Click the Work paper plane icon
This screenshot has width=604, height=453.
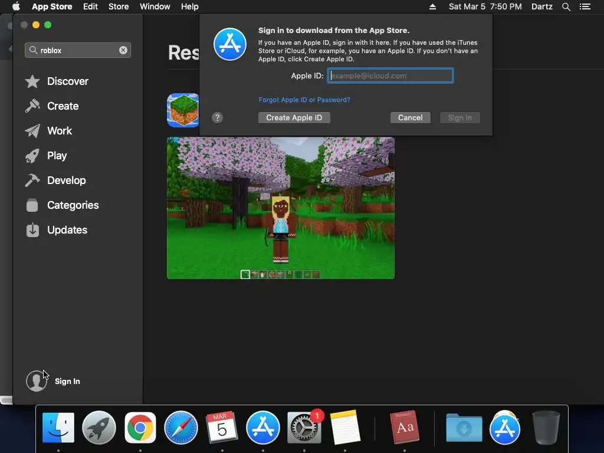(x=32, y=131)
